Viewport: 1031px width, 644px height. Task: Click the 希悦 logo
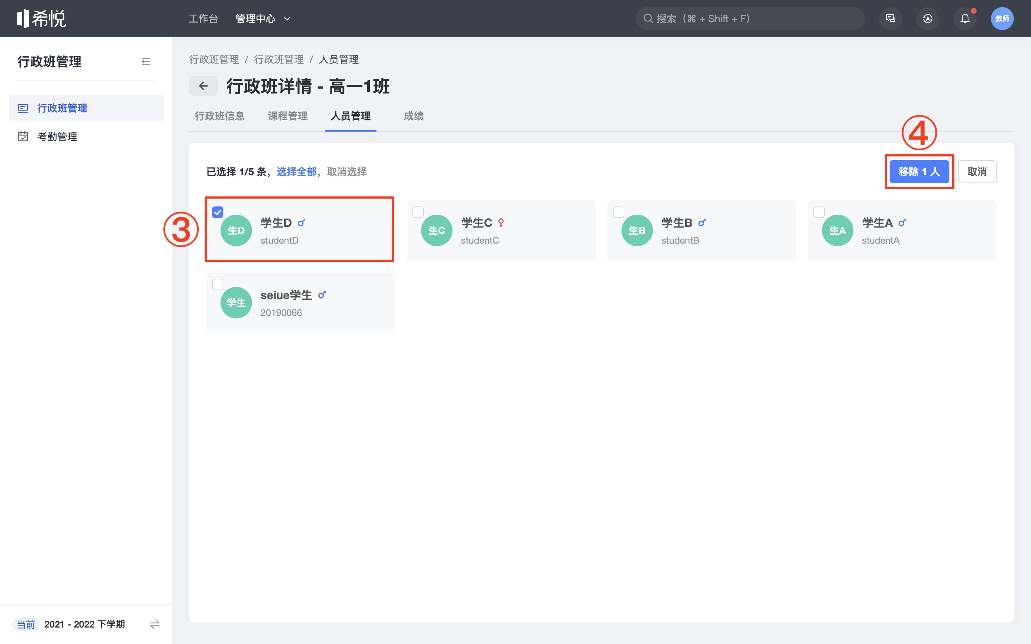pos(41,18)
